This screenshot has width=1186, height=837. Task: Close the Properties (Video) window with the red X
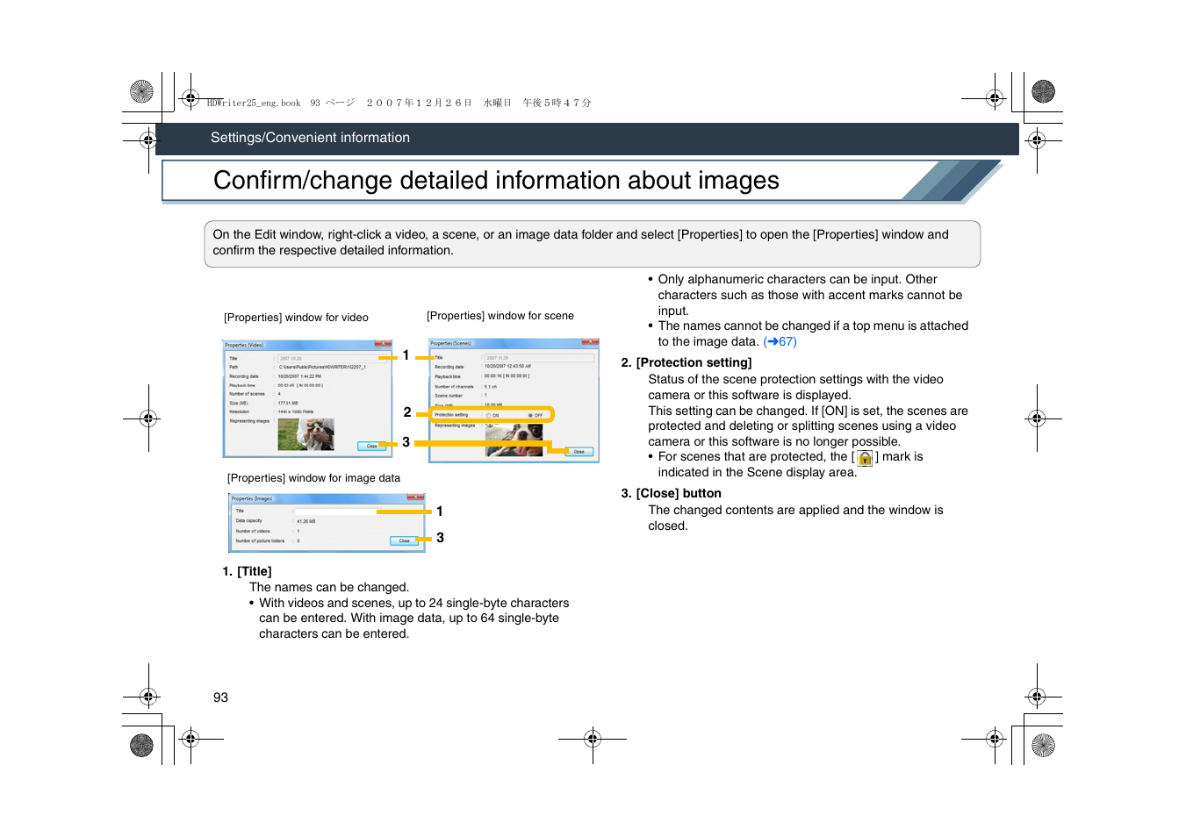tap(384, 344)
